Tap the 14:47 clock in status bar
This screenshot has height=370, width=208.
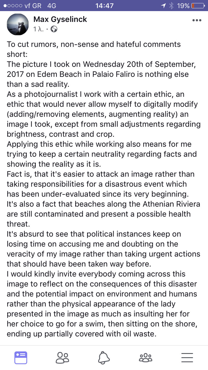(104, 6)
